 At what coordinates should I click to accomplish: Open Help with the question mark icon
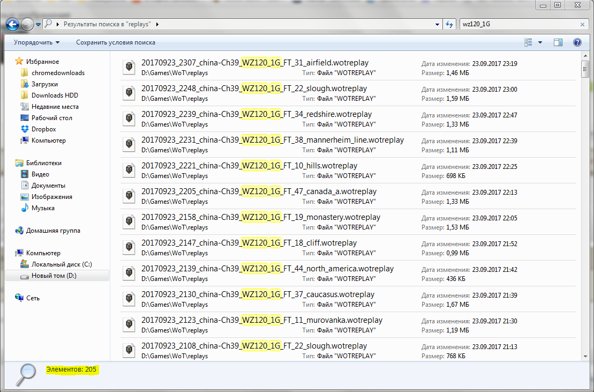(x=577, y=42)
